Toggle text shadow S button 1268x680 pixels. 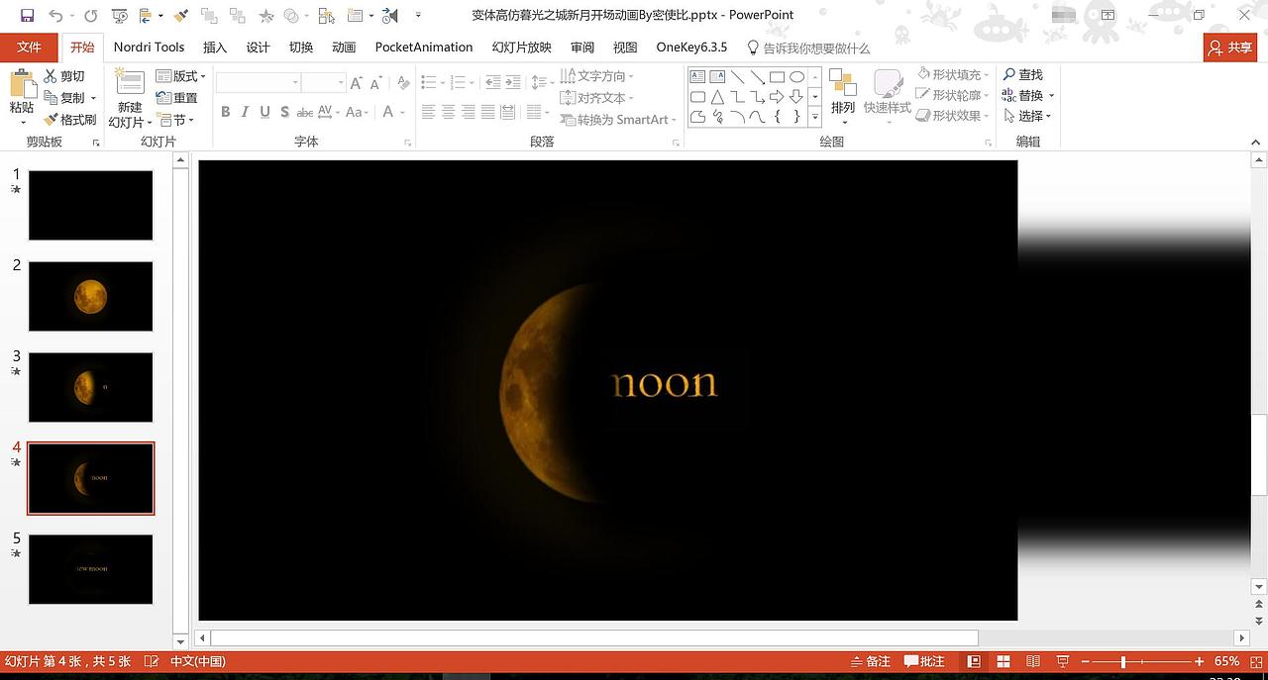pos(284,112)
